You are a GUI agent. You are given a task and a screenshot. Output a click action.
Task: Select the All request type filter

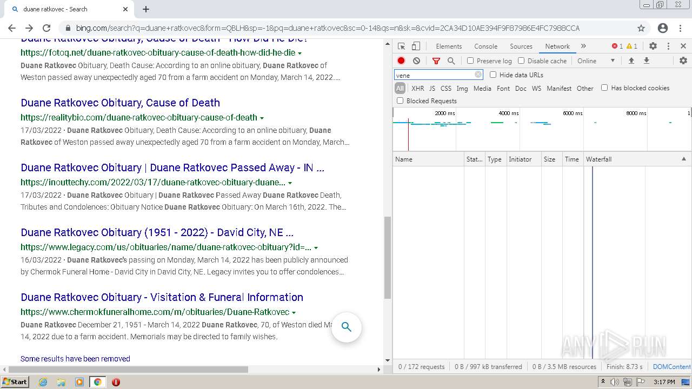(x=400, y=88)
